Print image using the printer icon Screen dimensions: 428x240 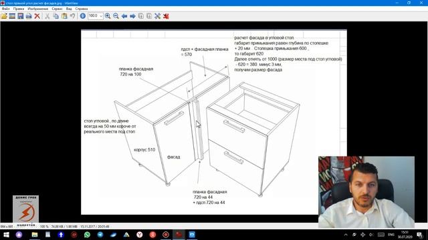point(29,16)
